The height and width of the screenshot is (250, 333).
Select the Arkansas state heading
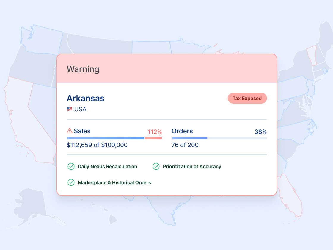[x=86, y=98]
